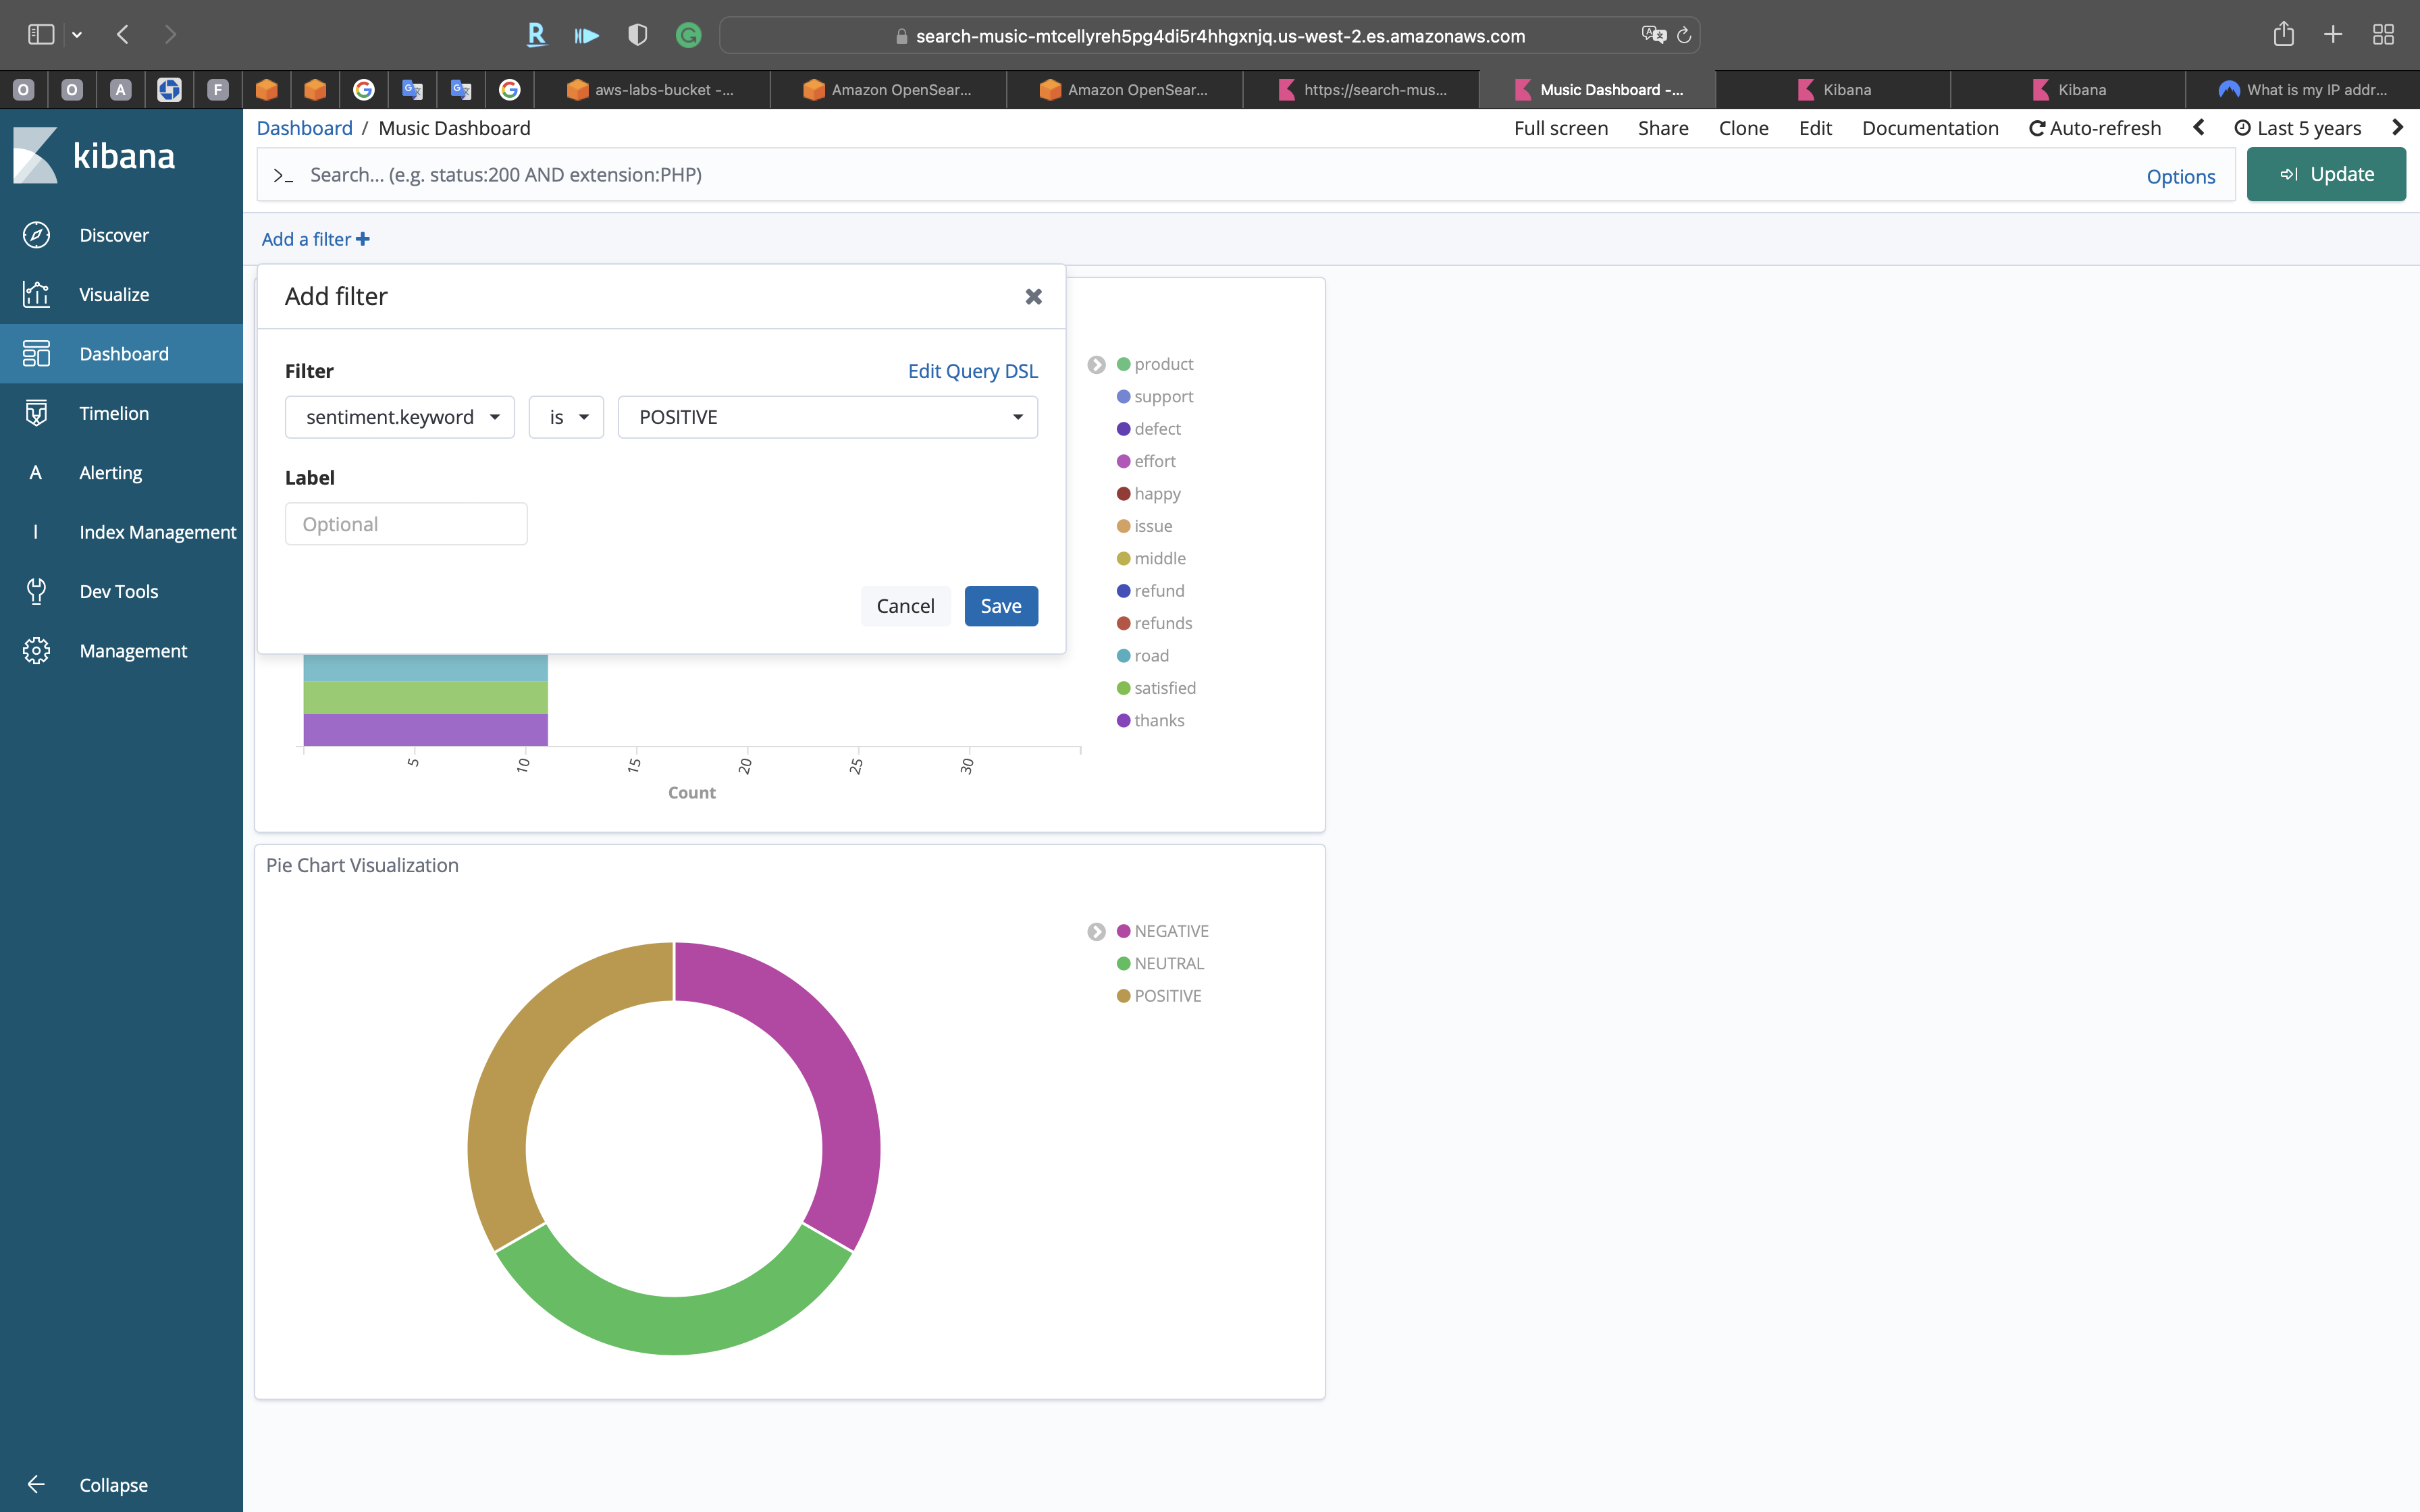Open Discover compass icon in sidebar
Viewport: 2420px width, 1512px height.
point(37,235)
